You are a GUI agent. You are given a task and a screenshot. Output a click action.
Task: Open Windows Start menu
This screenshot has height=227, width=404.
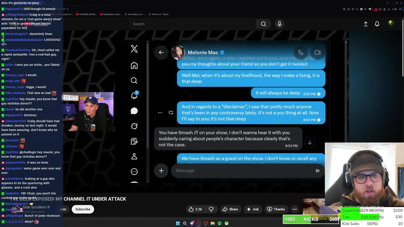[178, 224]
